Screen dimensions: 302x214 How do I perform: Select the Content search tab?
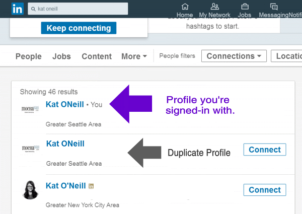pyautogui.click(x=96, y=56)
